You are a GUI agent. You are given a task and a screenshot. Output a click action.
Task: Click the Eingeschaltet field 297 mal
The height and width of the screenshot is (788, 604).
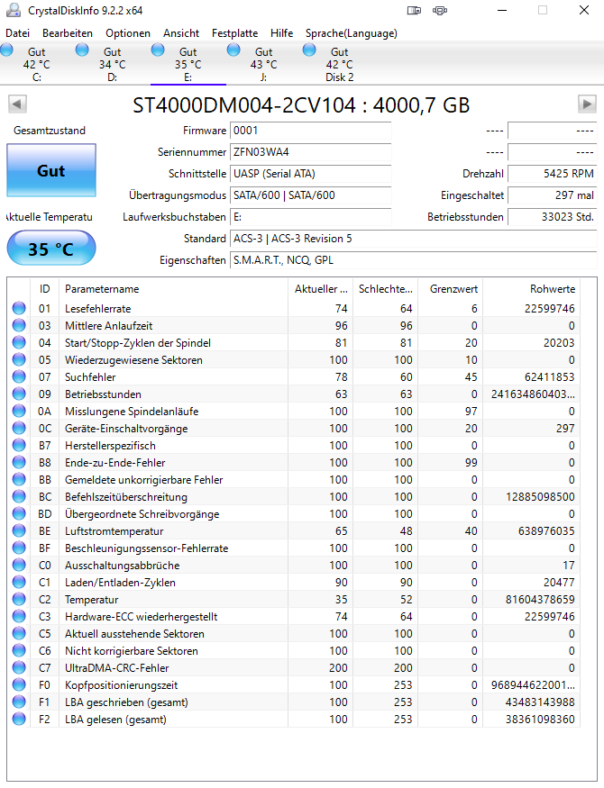[553, 195]
